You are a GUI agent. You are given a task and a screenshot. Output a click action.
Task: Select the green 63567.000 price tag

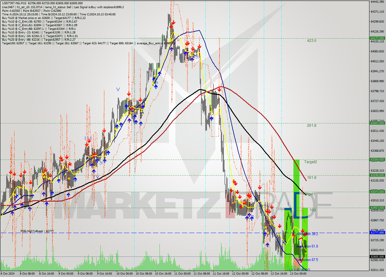[x=377, y=123]
